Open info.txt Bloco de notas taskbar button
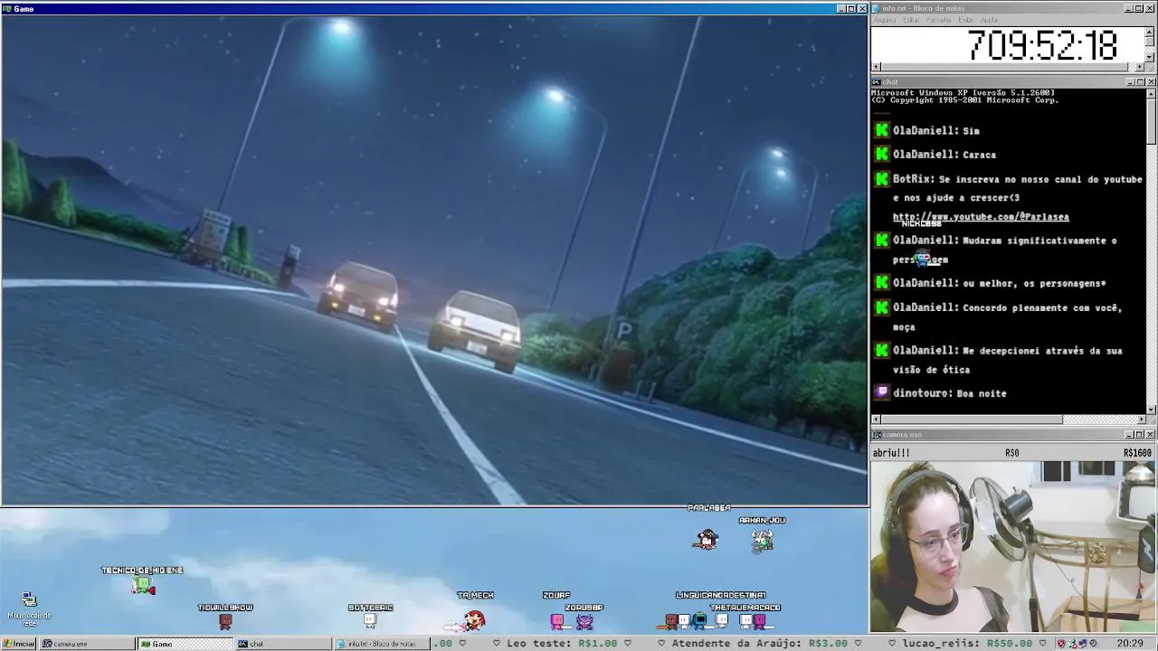1158x651 pixels. [381, 644]
